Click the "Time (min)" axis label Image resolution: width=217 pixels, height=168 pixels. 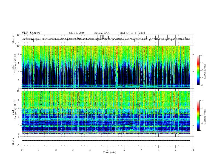pos(110,152)
